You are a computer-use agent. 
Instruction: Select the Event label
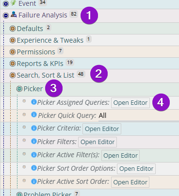(x=27, y=3)
